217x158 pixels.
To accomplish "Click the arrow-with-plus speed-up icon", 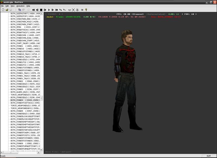I will coord(61,10).
